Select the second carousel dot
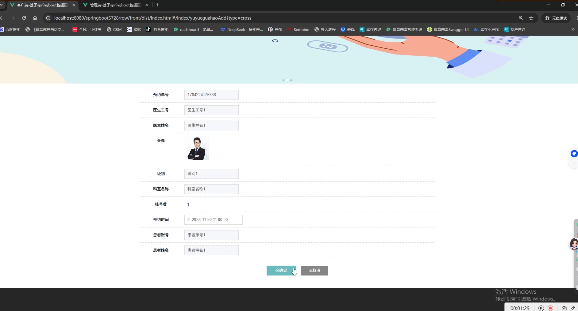This screenshot has width=578, height=311. coord(287,80)
